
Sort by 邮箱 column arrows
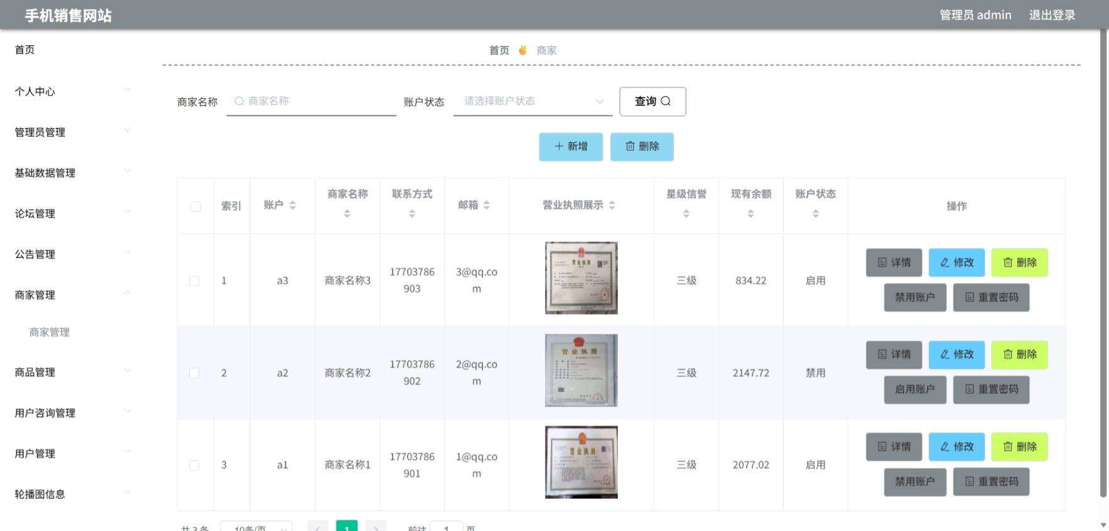click(486, 205)
